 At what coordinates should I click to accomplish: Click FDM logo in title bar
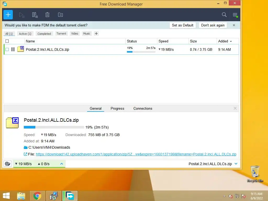pos(5,4)
